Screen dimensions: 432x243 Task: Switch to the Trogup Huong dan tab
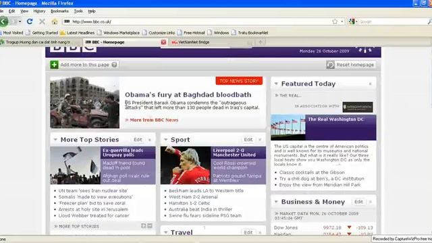(38, 42)
